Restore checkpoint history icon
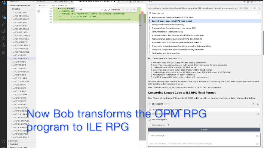The width and height of the screenshot is (264, 148). click(258, 104)
